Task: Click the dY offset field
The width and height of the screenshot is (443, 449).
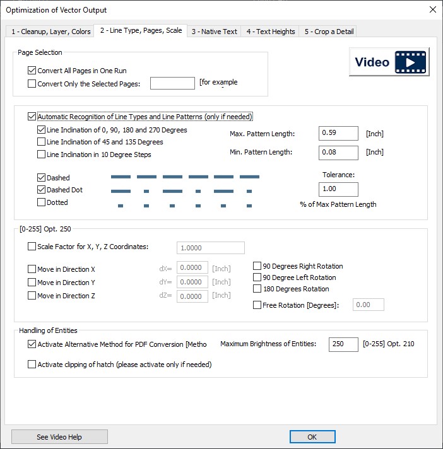Action: (192, 282)
